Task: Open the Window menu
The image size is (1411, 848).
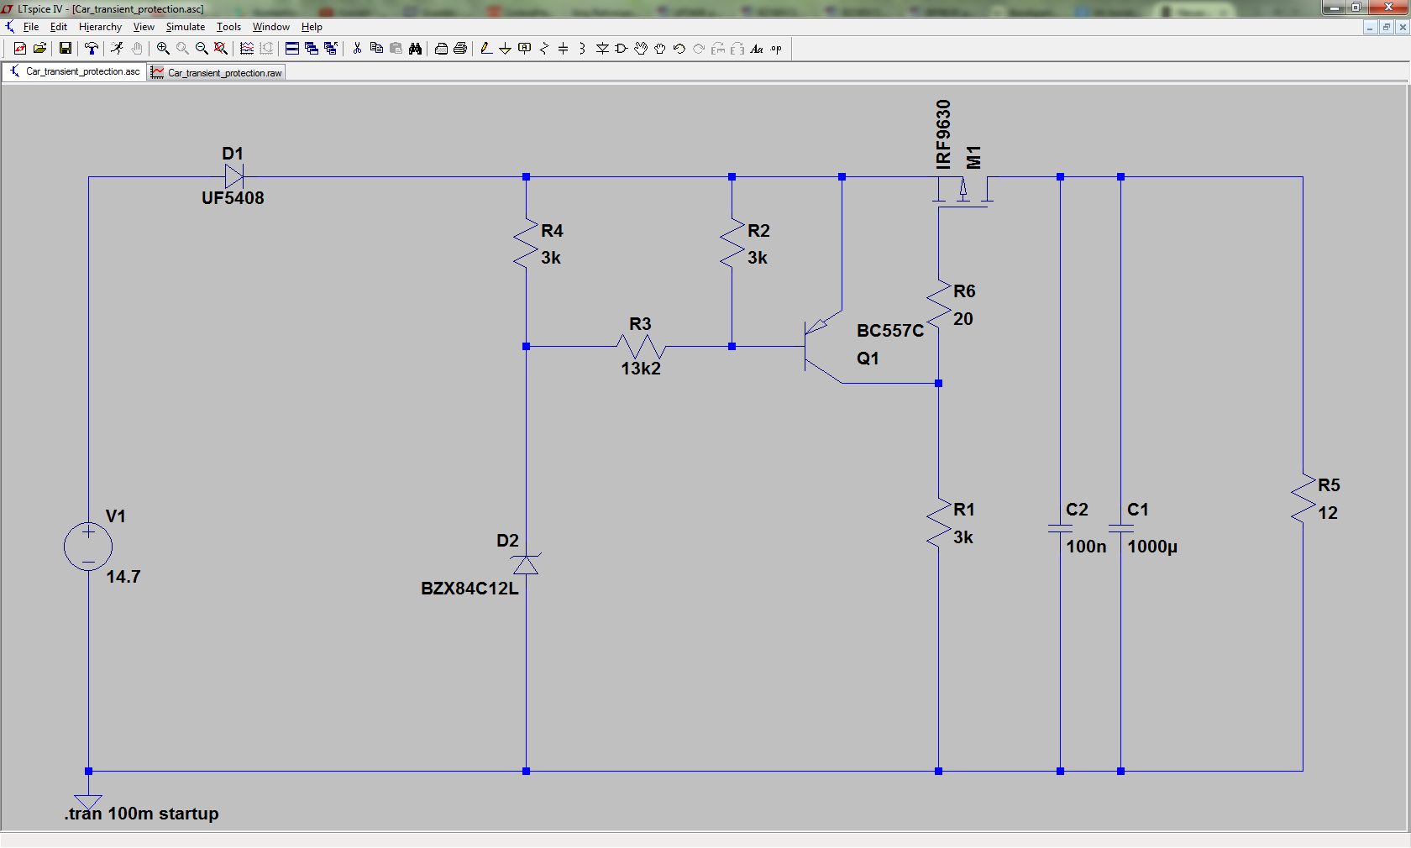Action: (271, 27)
